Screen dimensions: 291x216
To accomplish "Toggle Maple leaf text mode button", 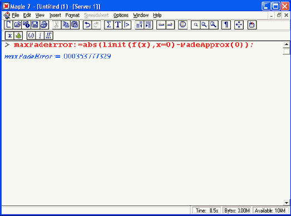I will point(18,36).
